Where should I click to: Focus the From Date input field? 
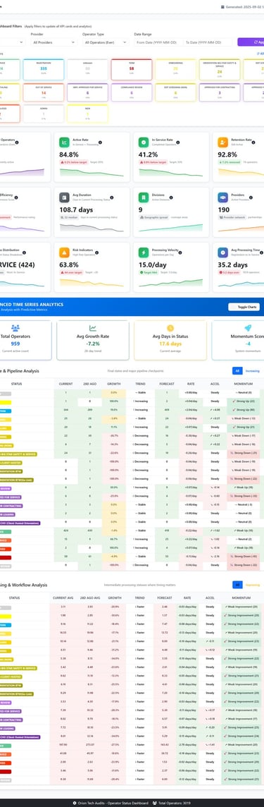(x=158, y=42)
